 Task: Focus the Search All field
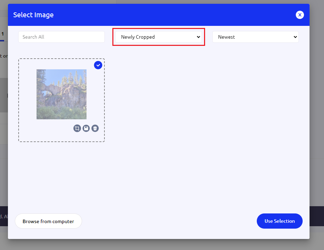[x=61, y=37]
